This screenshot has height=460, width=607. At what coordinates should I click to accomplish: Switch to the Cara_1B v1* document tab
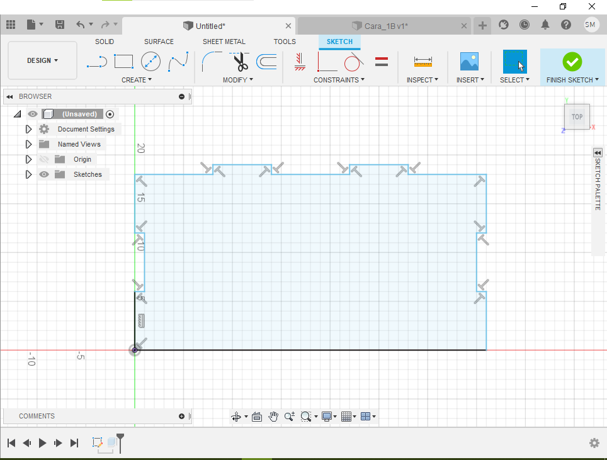point(384,26)
